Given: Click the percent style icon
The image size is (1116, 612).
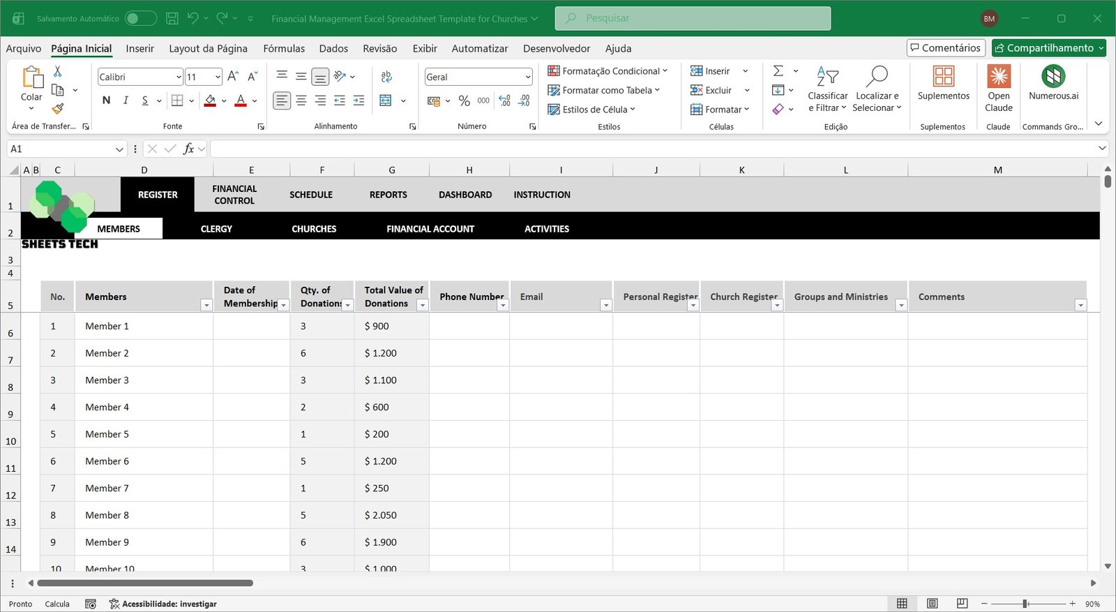Looking at the screenshot, I should pos(464,101).
